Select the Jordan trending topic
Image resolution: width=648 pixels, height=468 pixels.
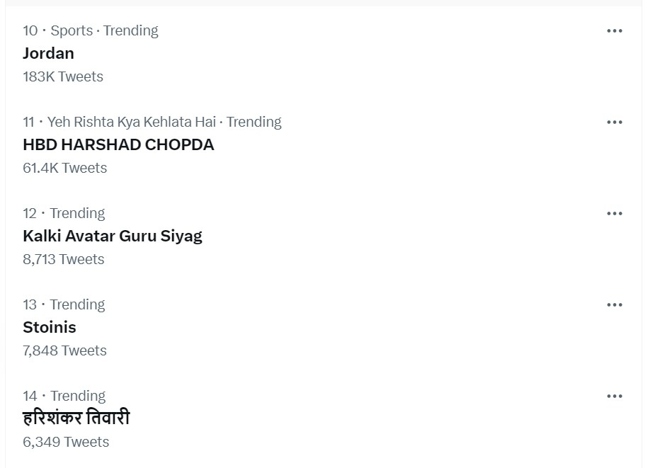48,53
